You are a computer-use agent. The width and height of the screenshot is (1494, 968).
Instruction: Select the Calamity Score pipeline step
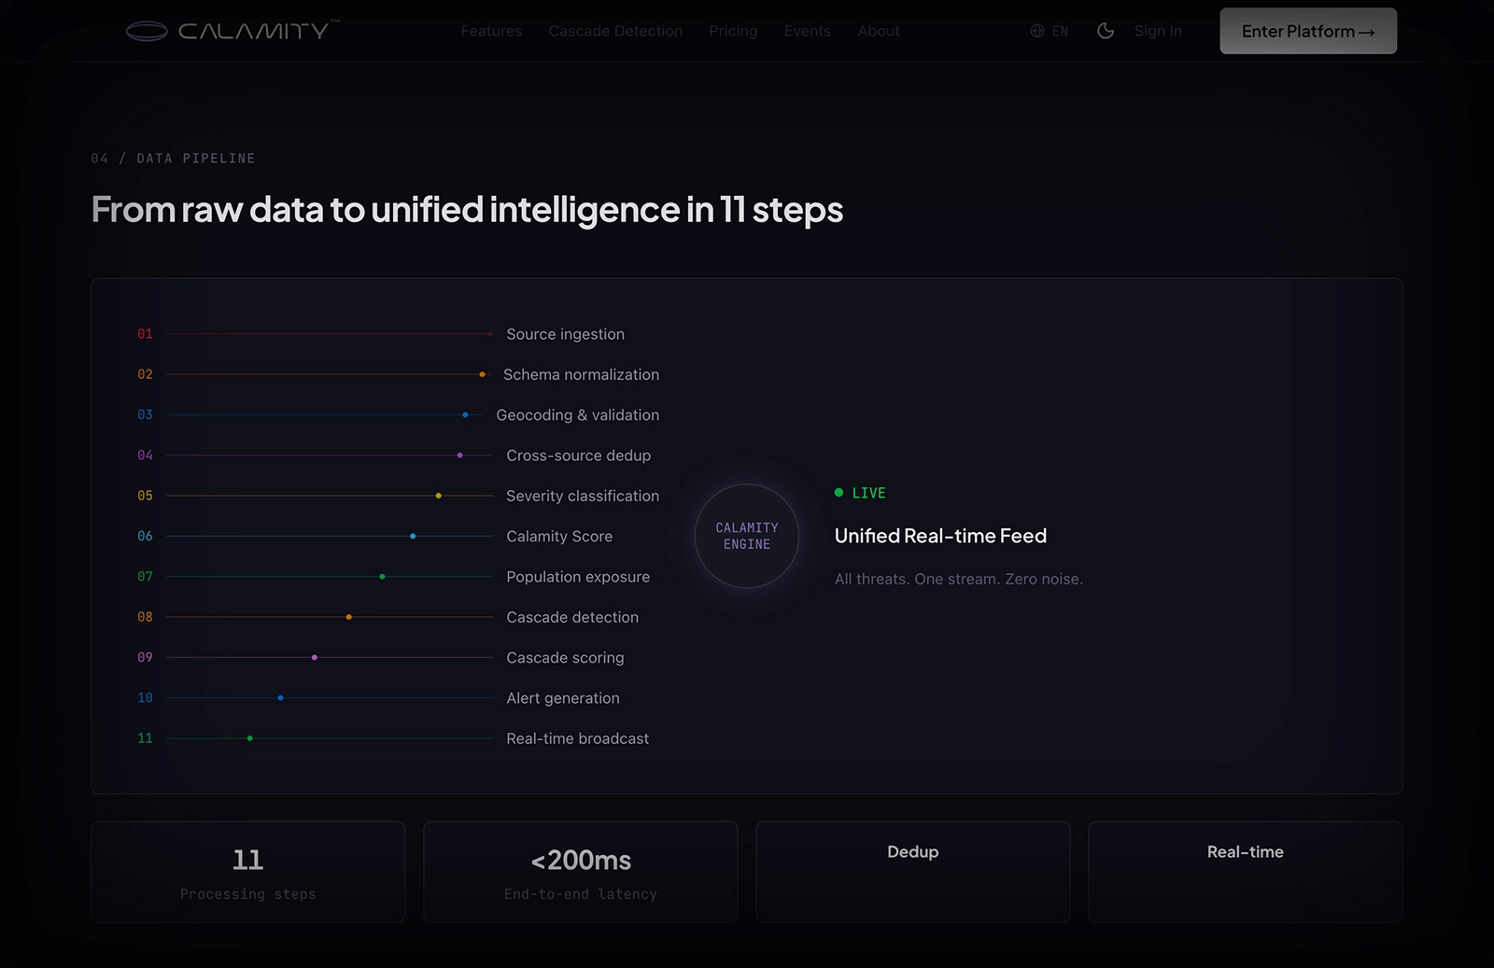559,537
